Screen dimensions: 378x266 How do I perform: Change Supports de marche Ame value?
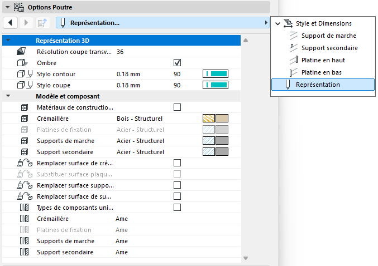click(x=122, y=241)
